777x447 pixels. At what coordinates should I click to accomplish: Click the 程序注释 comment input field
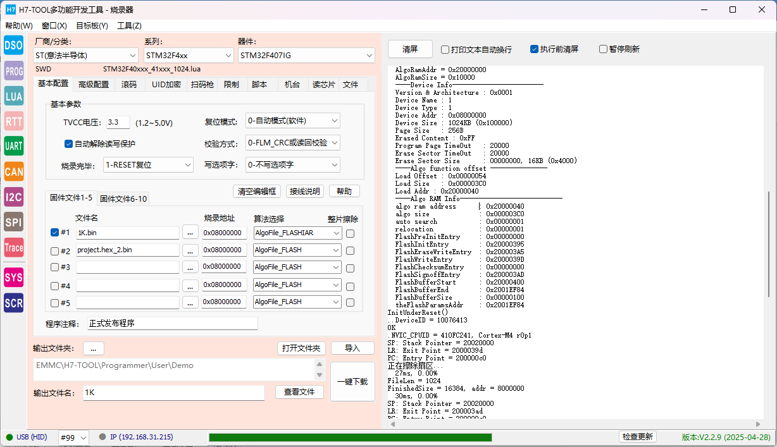172,324
